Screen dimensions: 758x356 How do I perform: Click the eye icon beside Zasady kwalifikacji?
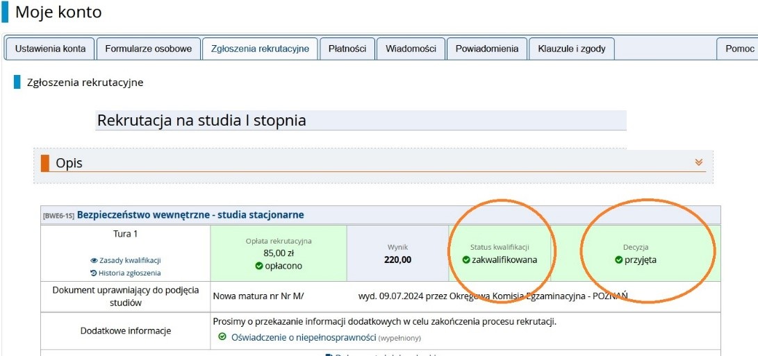(94, 260)
